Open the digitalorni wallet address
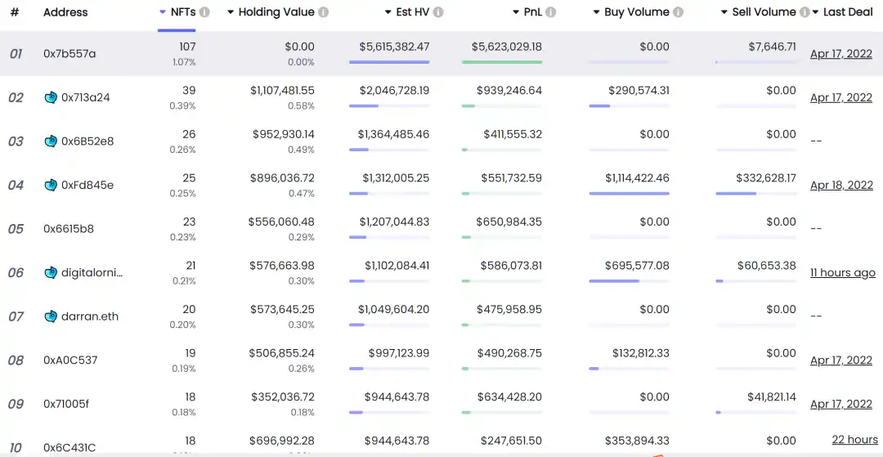The height and width of the screenshot is (457, 883). (92, 273)
